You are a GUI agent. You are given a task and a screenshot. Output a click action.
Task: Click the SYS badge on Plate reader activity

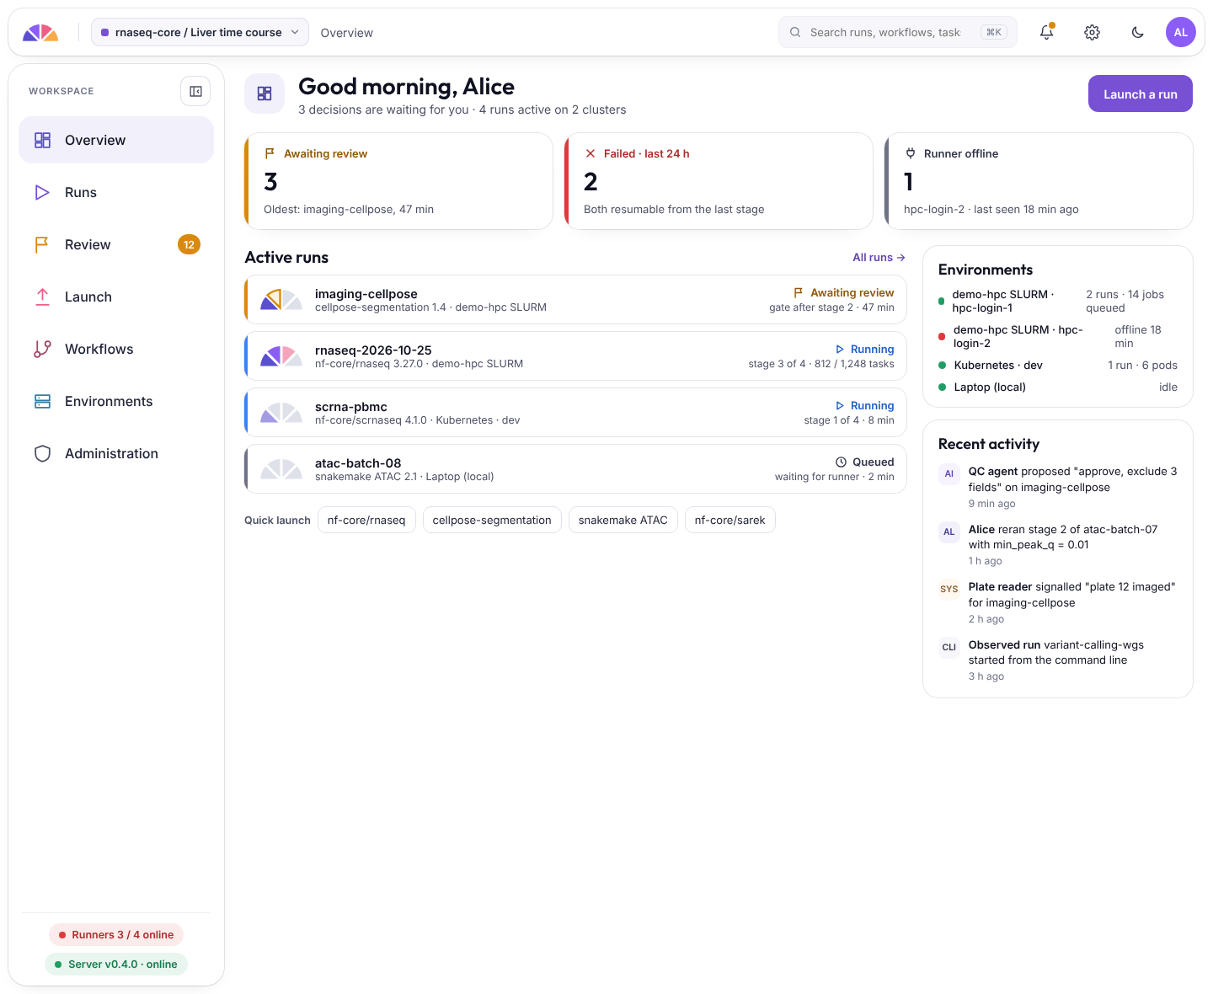tap(949, 590)
